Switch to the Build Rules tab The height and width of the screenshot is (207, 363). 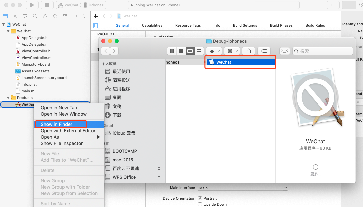coord(315,25)
